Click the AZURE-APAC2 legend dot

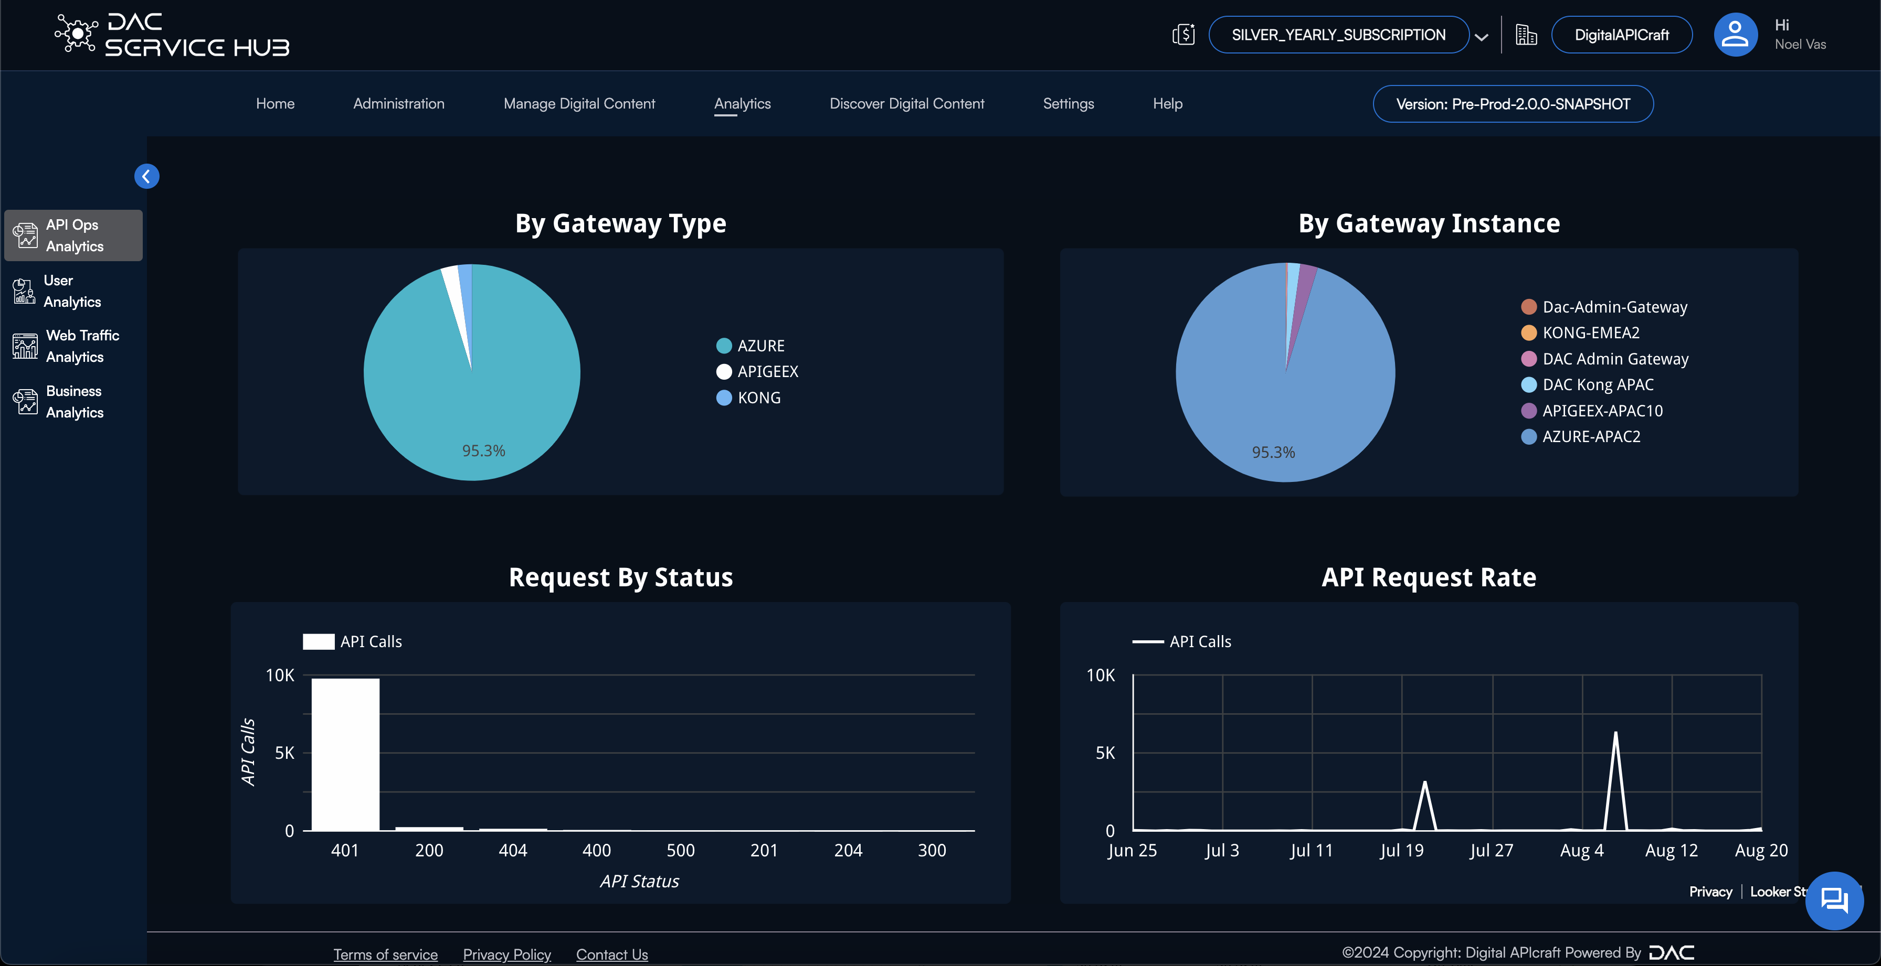(1528, 436)
